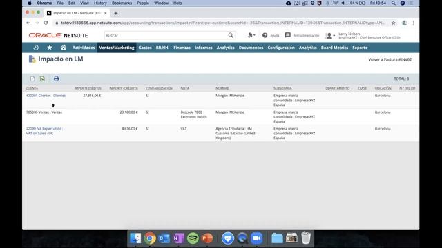Expand the user role menu
The height and width of the screenshot is (248, 442).
pyautogui.click(x=329, y=35)
